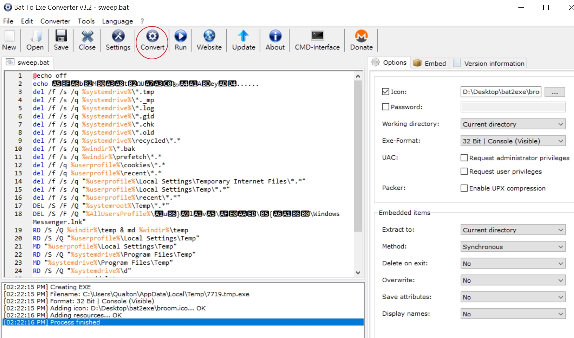Click the 'Adding icon' log line
Image resolution: width=574 pixels, height=338 pixels.
pos(105,308)
